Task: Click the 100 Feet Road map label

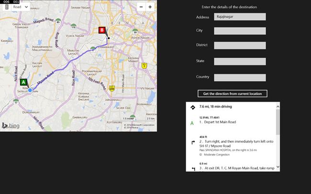Action: pos(97,84)
